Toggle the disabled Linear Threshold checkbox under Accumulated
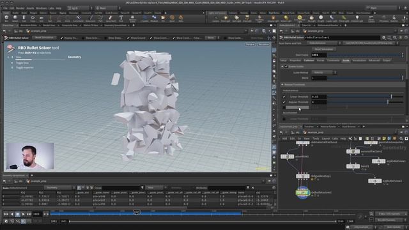Screen dimensions: 409x230 pyautogui.click(x=284, y=119)
